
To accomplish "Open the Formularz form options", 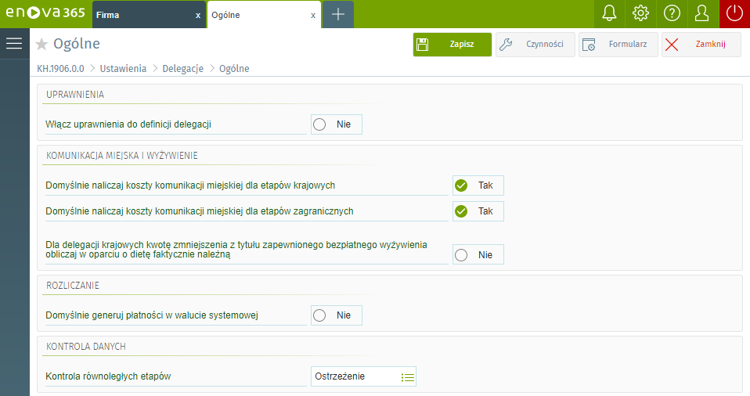I will coord(618,45).
